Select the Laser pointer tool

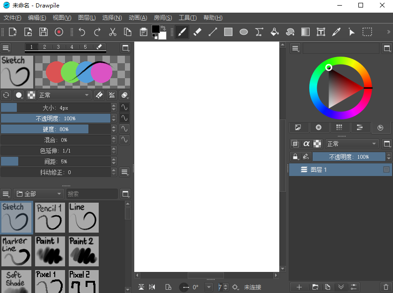352,32
